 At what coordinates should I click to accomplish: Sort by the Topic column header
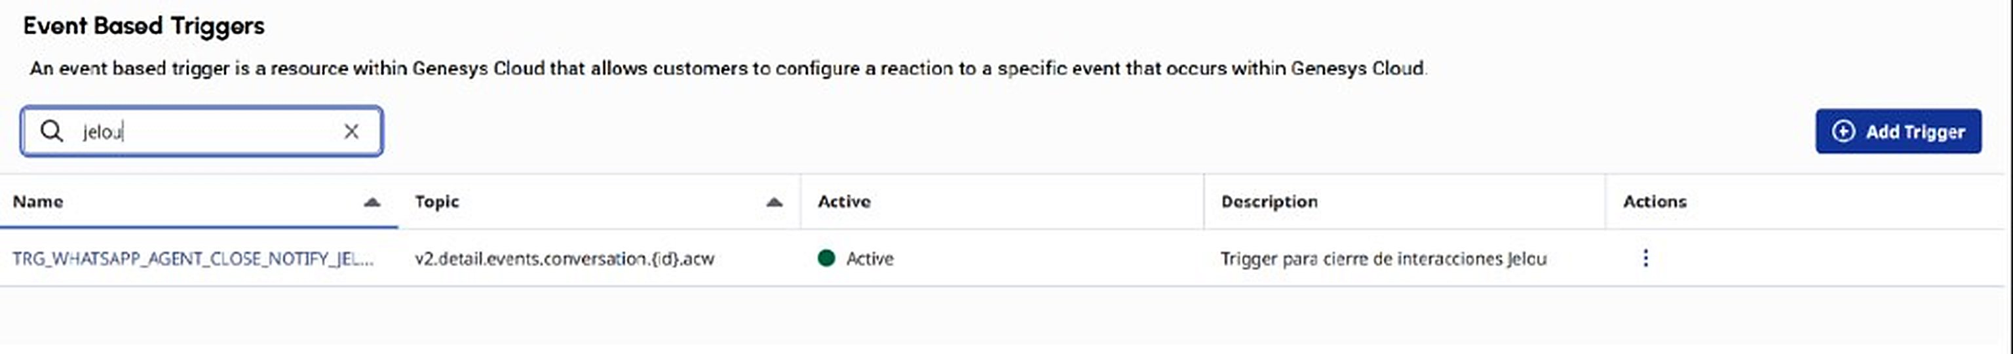(437, 202)
